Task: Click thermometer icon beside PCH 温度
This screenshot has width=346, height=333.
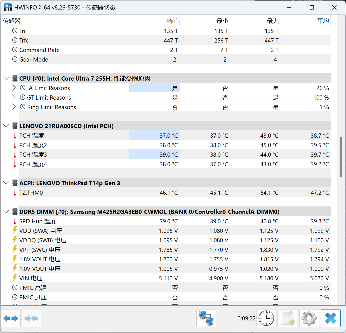Action: [15, 136]
